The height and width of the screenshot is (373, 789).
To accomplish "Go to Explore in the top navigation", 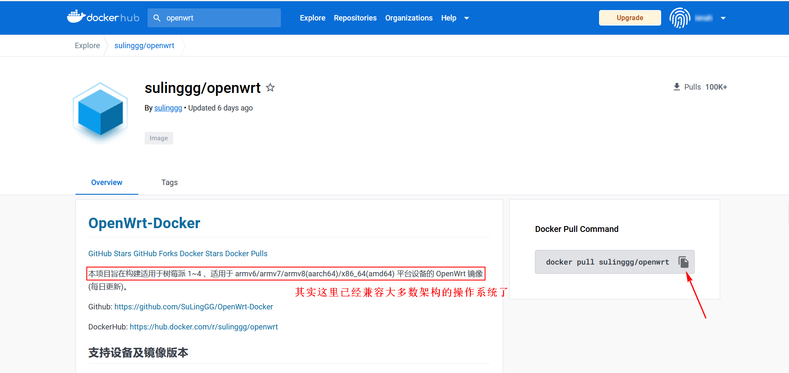I will click(312, 18).
